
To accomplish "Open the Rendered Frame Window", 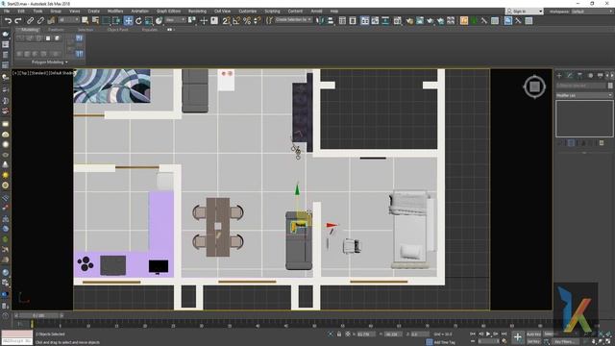I will pyautogui.click(x=420, y=20).
